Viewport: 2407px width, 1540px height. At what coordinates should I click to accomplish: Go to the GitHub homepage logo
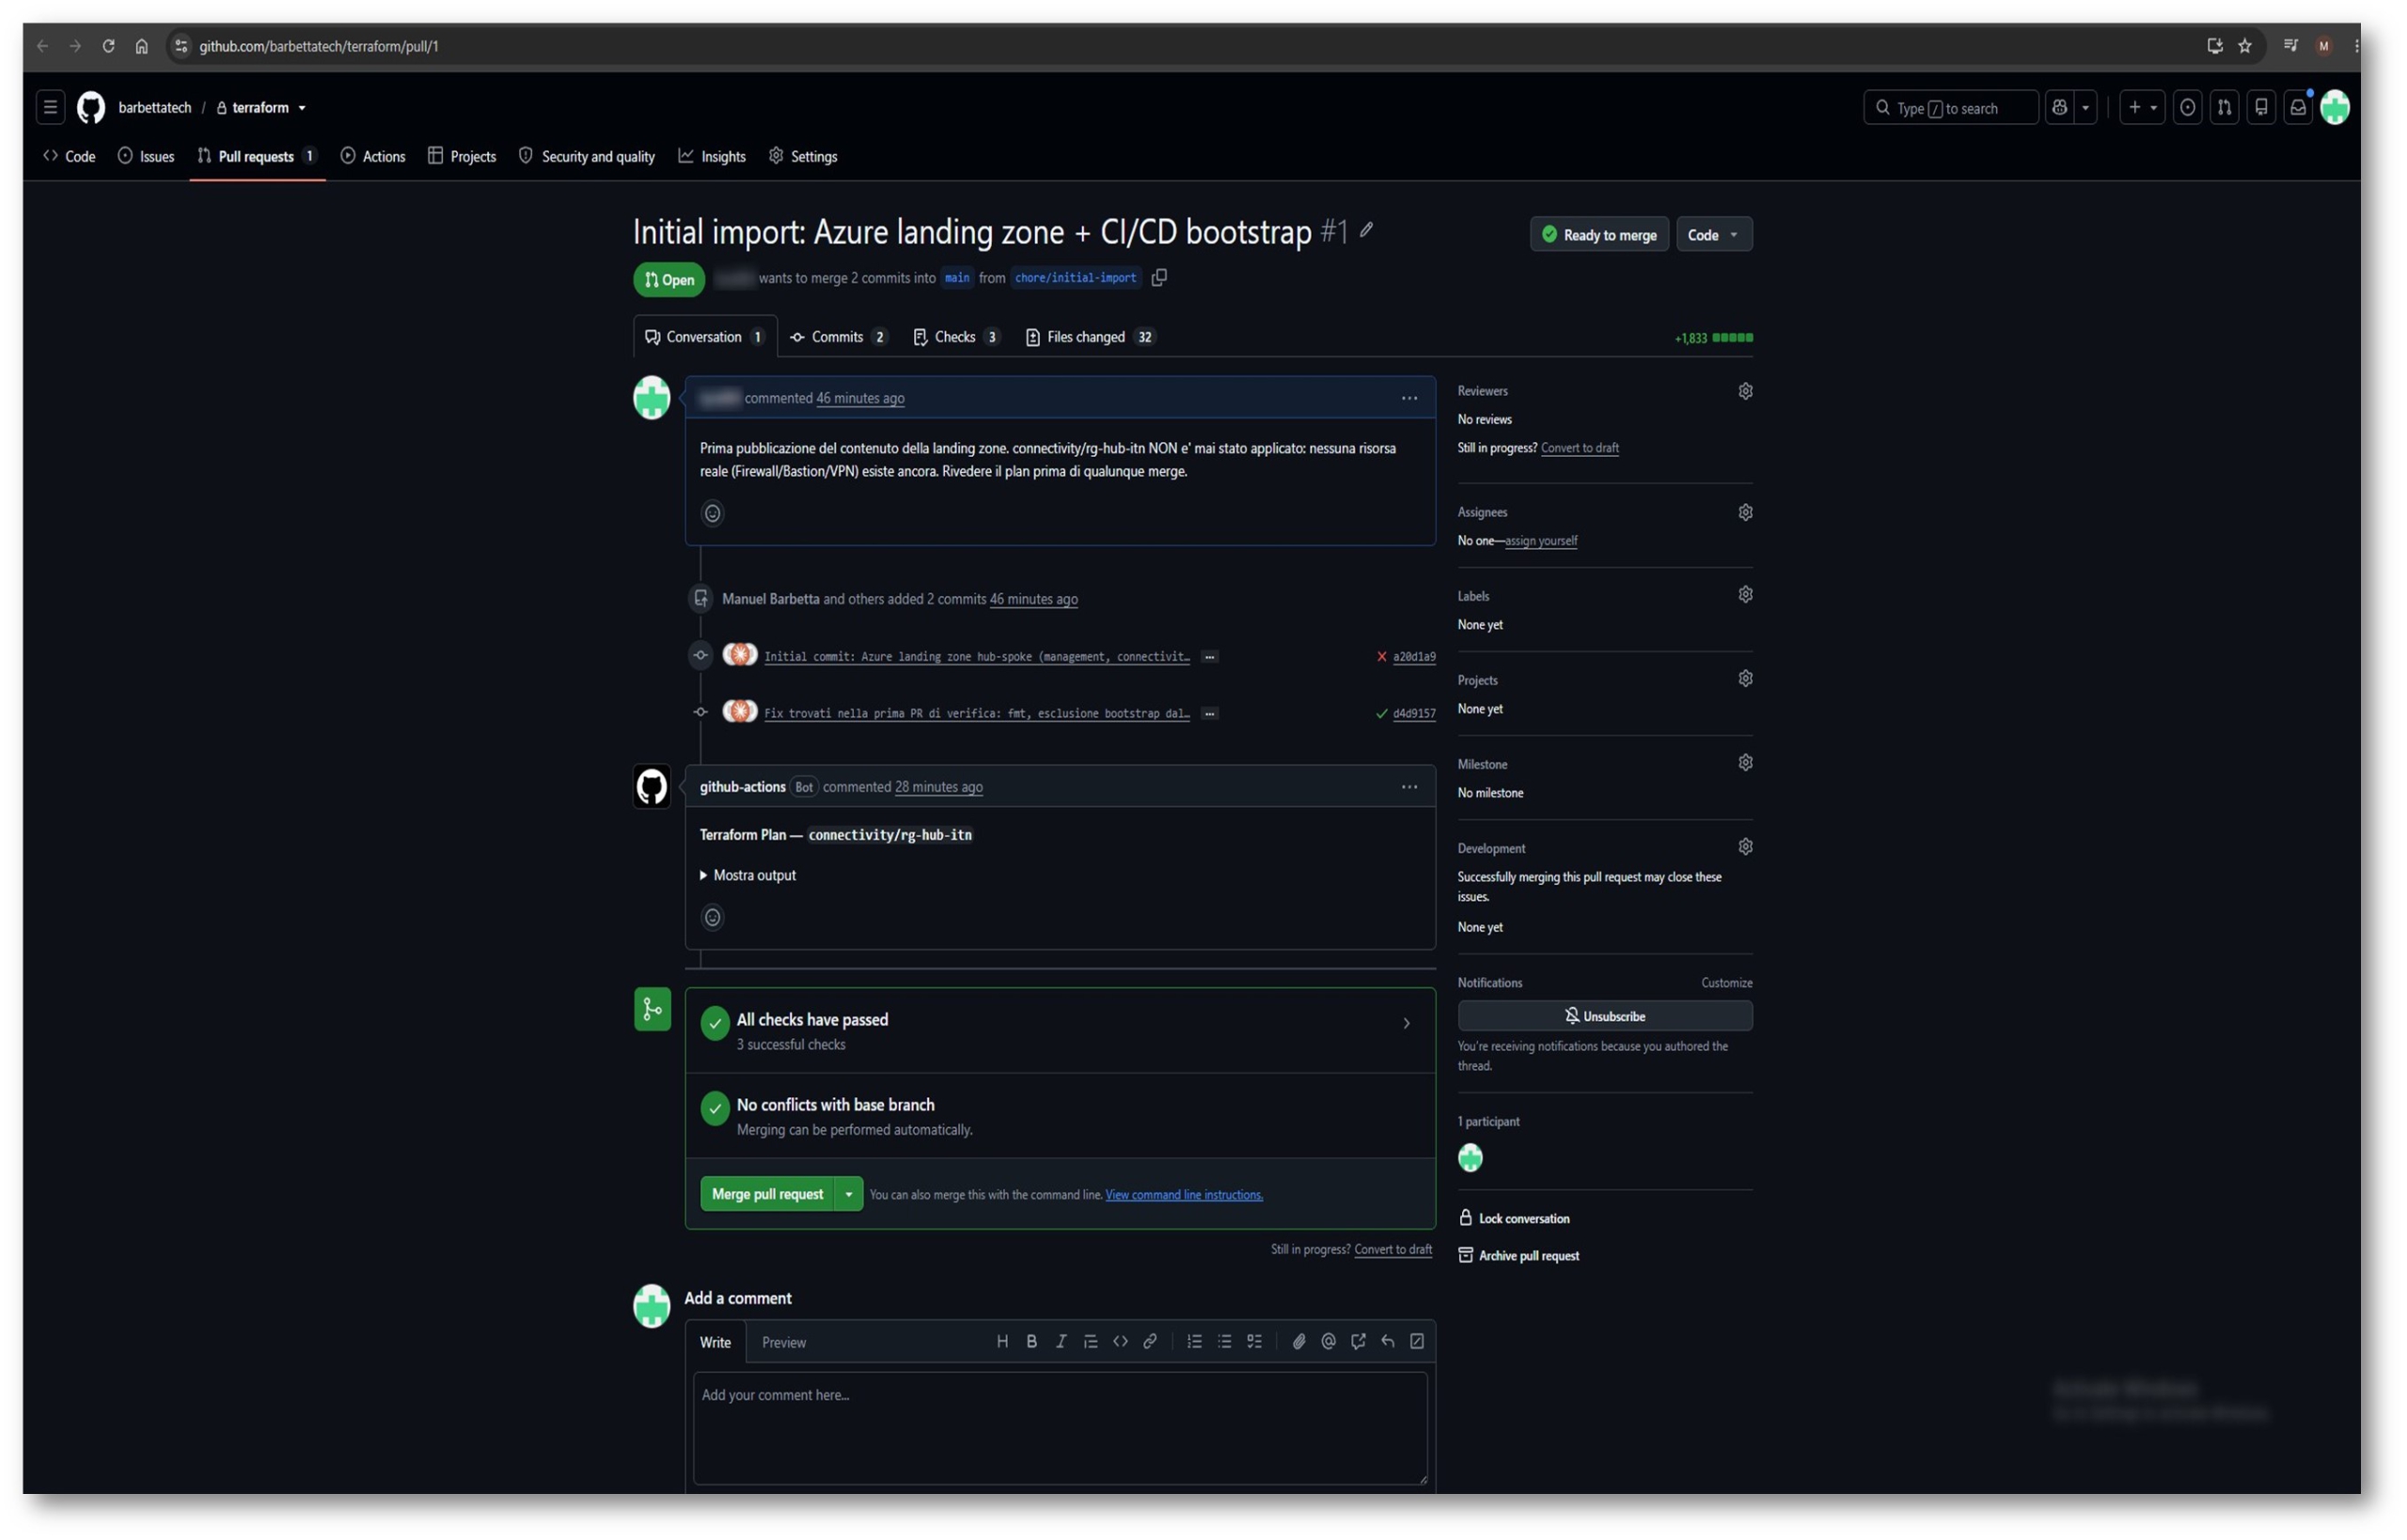click(91, 107)
